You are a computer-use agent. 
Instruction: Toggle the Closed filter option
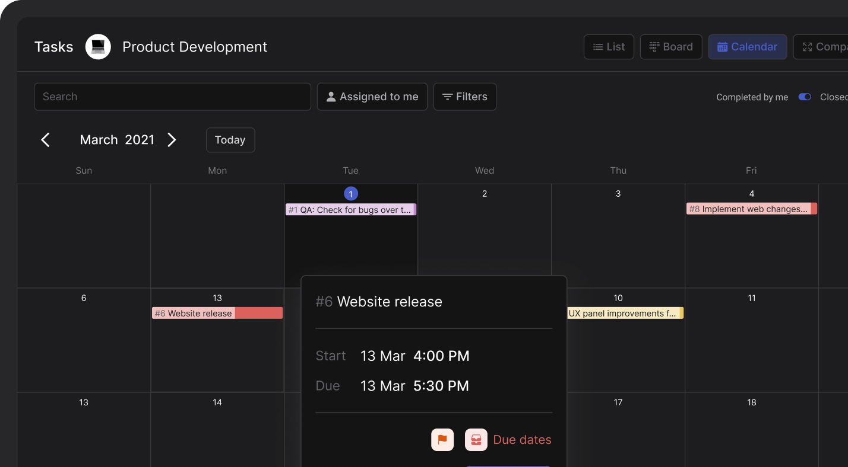[x=834, y=96]
